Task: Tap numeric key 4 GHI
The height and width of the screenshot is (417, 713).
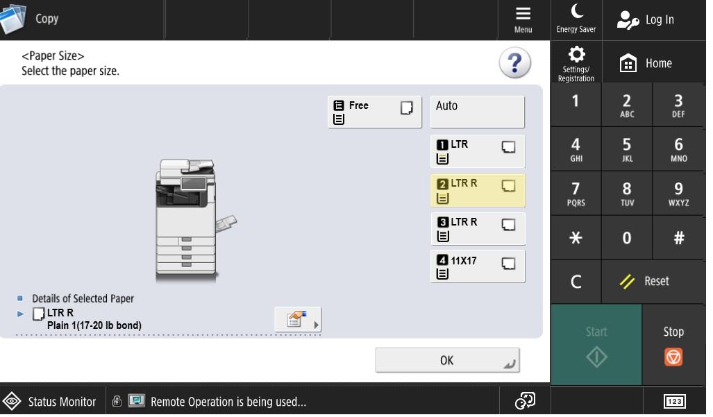Action: (576, 149)
